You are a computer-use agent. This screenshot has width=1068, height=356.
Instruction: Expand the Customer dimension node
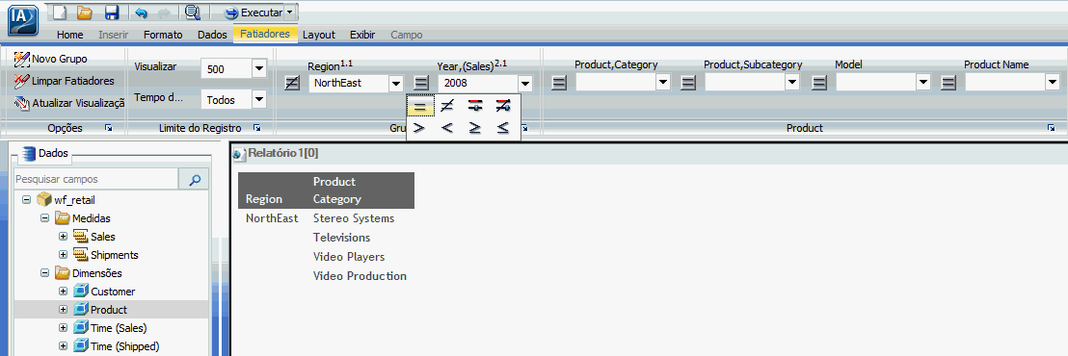coord(64,292)
